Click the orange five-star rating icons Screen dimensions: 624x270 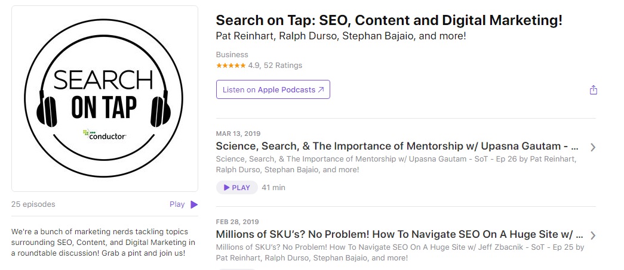point(230,66)
